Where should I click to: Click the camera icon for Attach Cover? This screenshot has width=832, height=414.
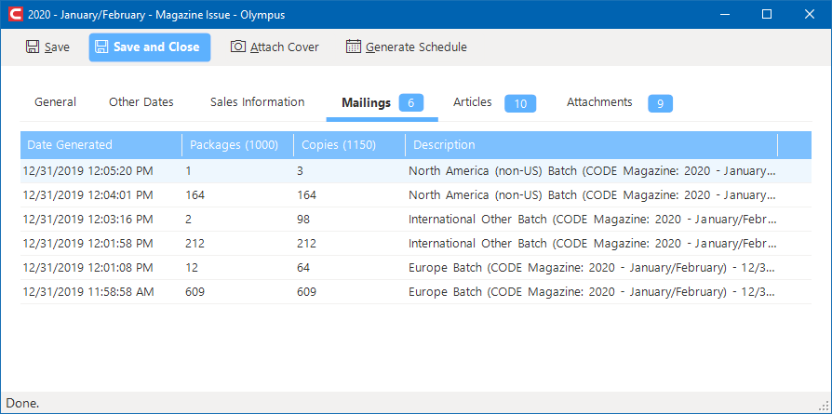tap(238, 47)
